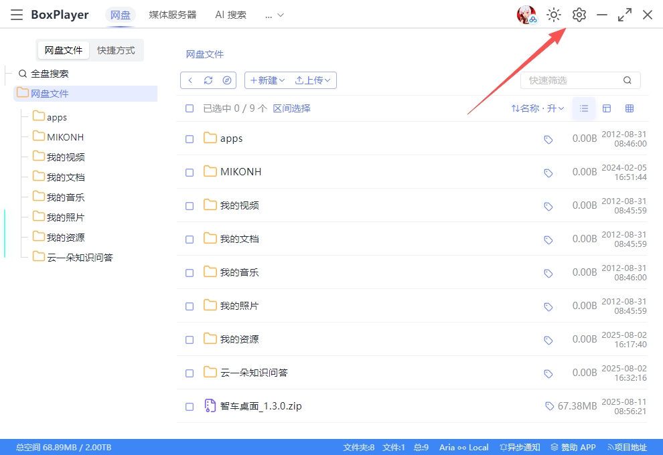Open the hamburger menu beside BoxPlayer

tap(17, 15)
